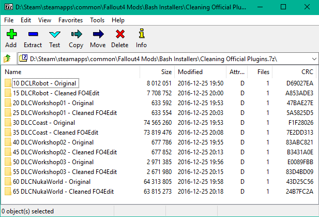Click the Test checkmark arrow icon

(55, 34)
